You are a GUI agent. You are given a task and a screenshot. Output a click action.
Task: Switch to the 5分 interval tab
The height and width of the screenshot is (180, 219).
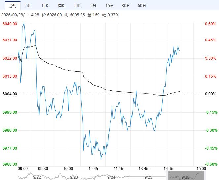(x=93, y=6)
